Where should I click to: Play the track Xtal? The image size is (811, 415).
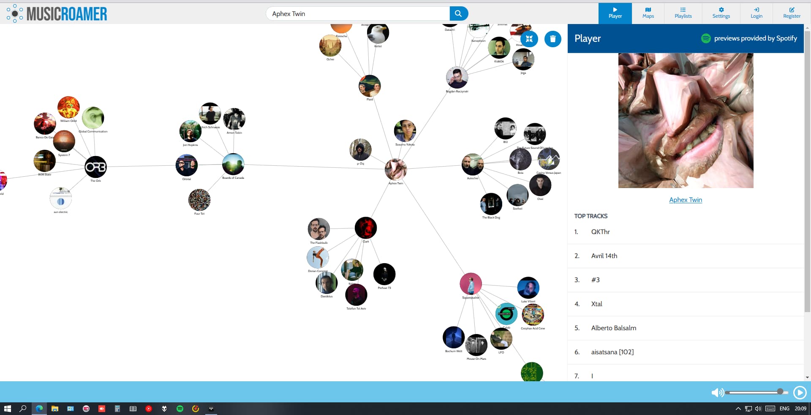(x=686, y=304)
